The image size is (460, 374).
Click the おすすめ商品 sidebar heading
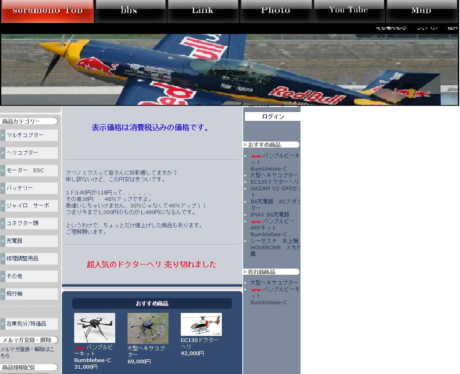click(271, 145)
